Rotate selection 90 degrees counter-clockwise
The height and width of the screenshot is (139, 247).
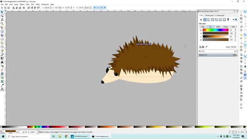(14, 8)
